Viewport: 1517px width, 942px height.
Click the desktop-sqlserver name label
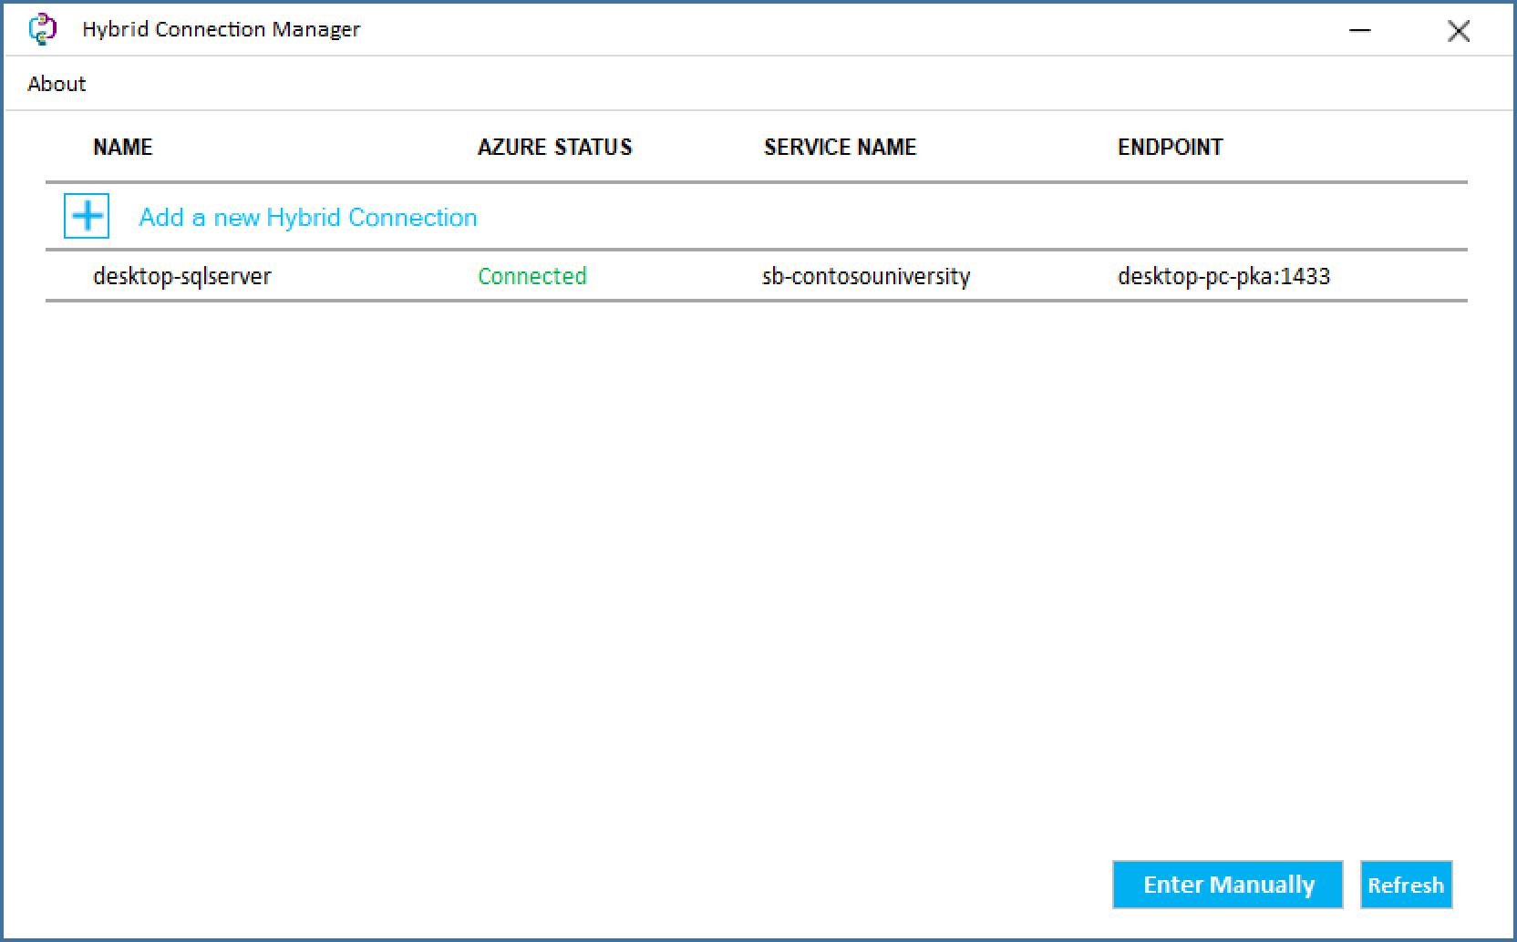click(x=181, y=276)
